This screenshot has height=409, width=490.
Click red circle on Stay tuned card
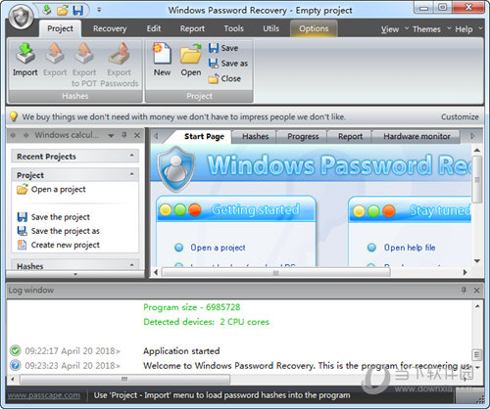(389, 211)
